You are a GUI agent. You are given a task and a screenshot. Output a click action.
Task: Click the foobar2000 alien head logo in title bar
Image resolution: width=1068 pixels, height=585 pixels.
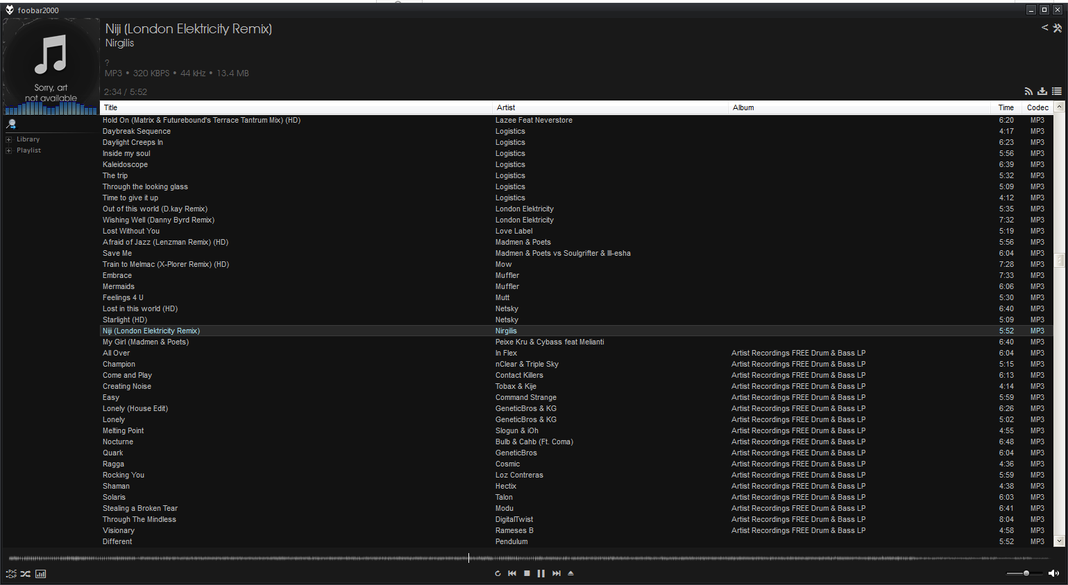point(10,10)
